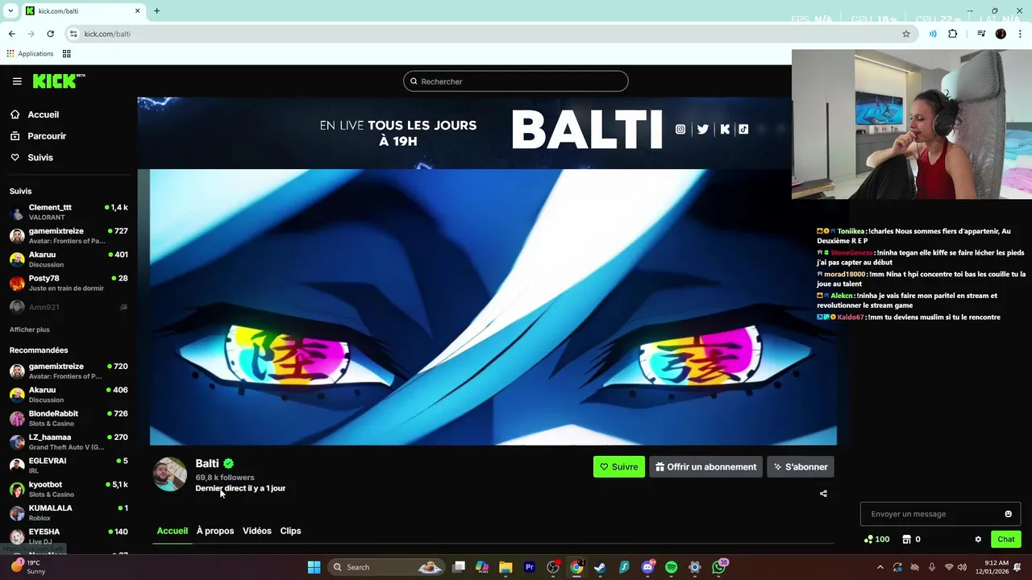Open the tab search dropdown arrow
This screenshot has height=580, width=1032.
pos(10,10)
